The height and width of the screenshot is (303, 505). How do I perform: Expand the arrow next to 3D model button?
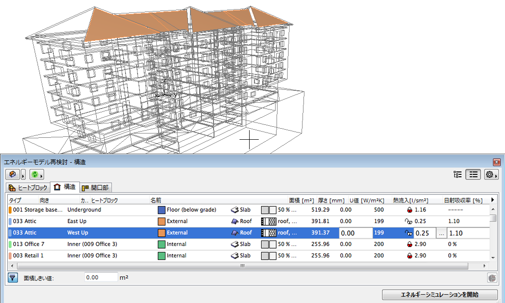click(23, 175)
